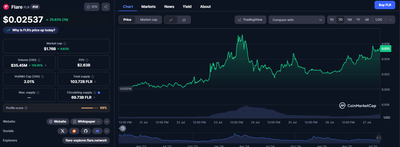
Task: Select the Price chart toggle
Action: coord(127,20)
